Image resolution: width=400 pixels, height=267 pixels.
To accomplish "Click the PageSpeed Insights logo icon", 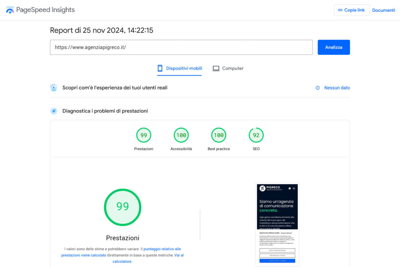I will coord(10,10).
